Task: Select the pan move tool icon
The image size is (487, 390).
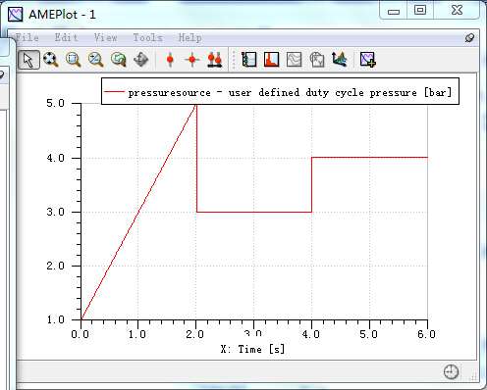Action: tap(141, 60)
